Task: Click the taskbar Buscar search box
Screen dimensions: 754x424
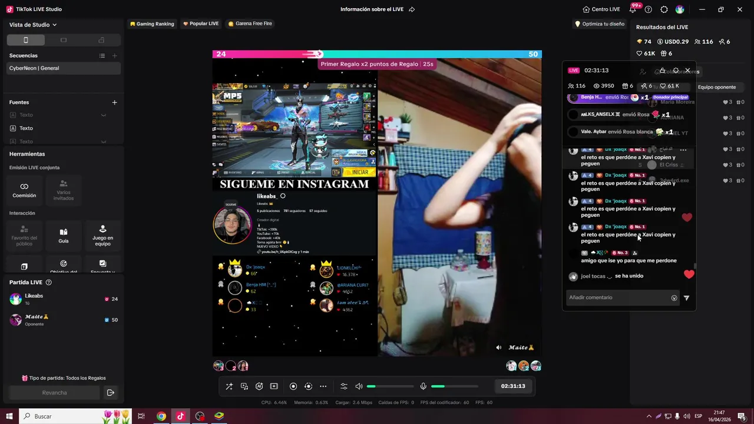Action: point(76,416)
